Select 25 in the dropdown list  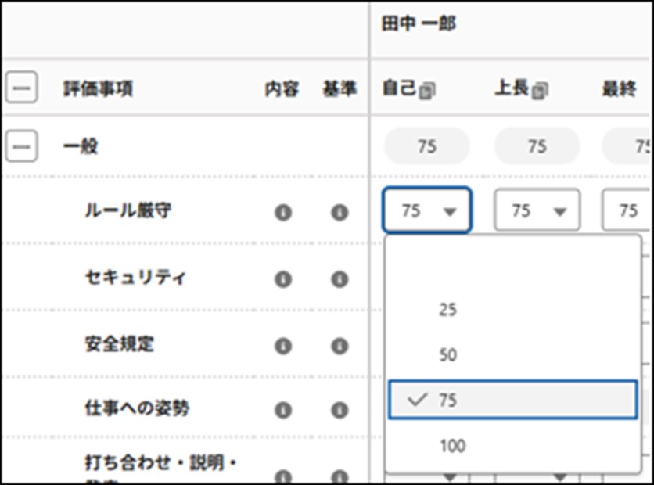(x=513, y=310)
